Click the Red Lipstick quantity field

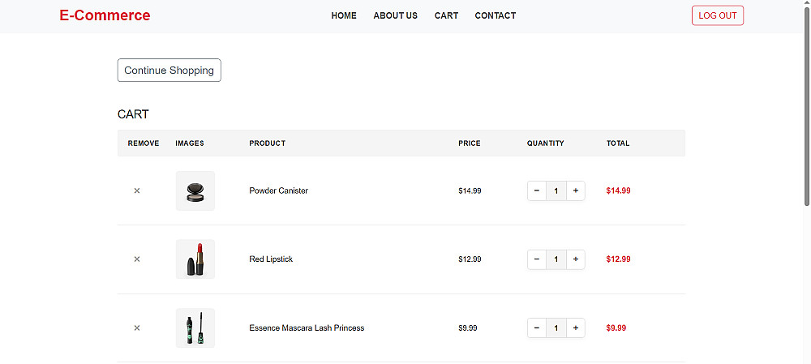pos(556,259)
